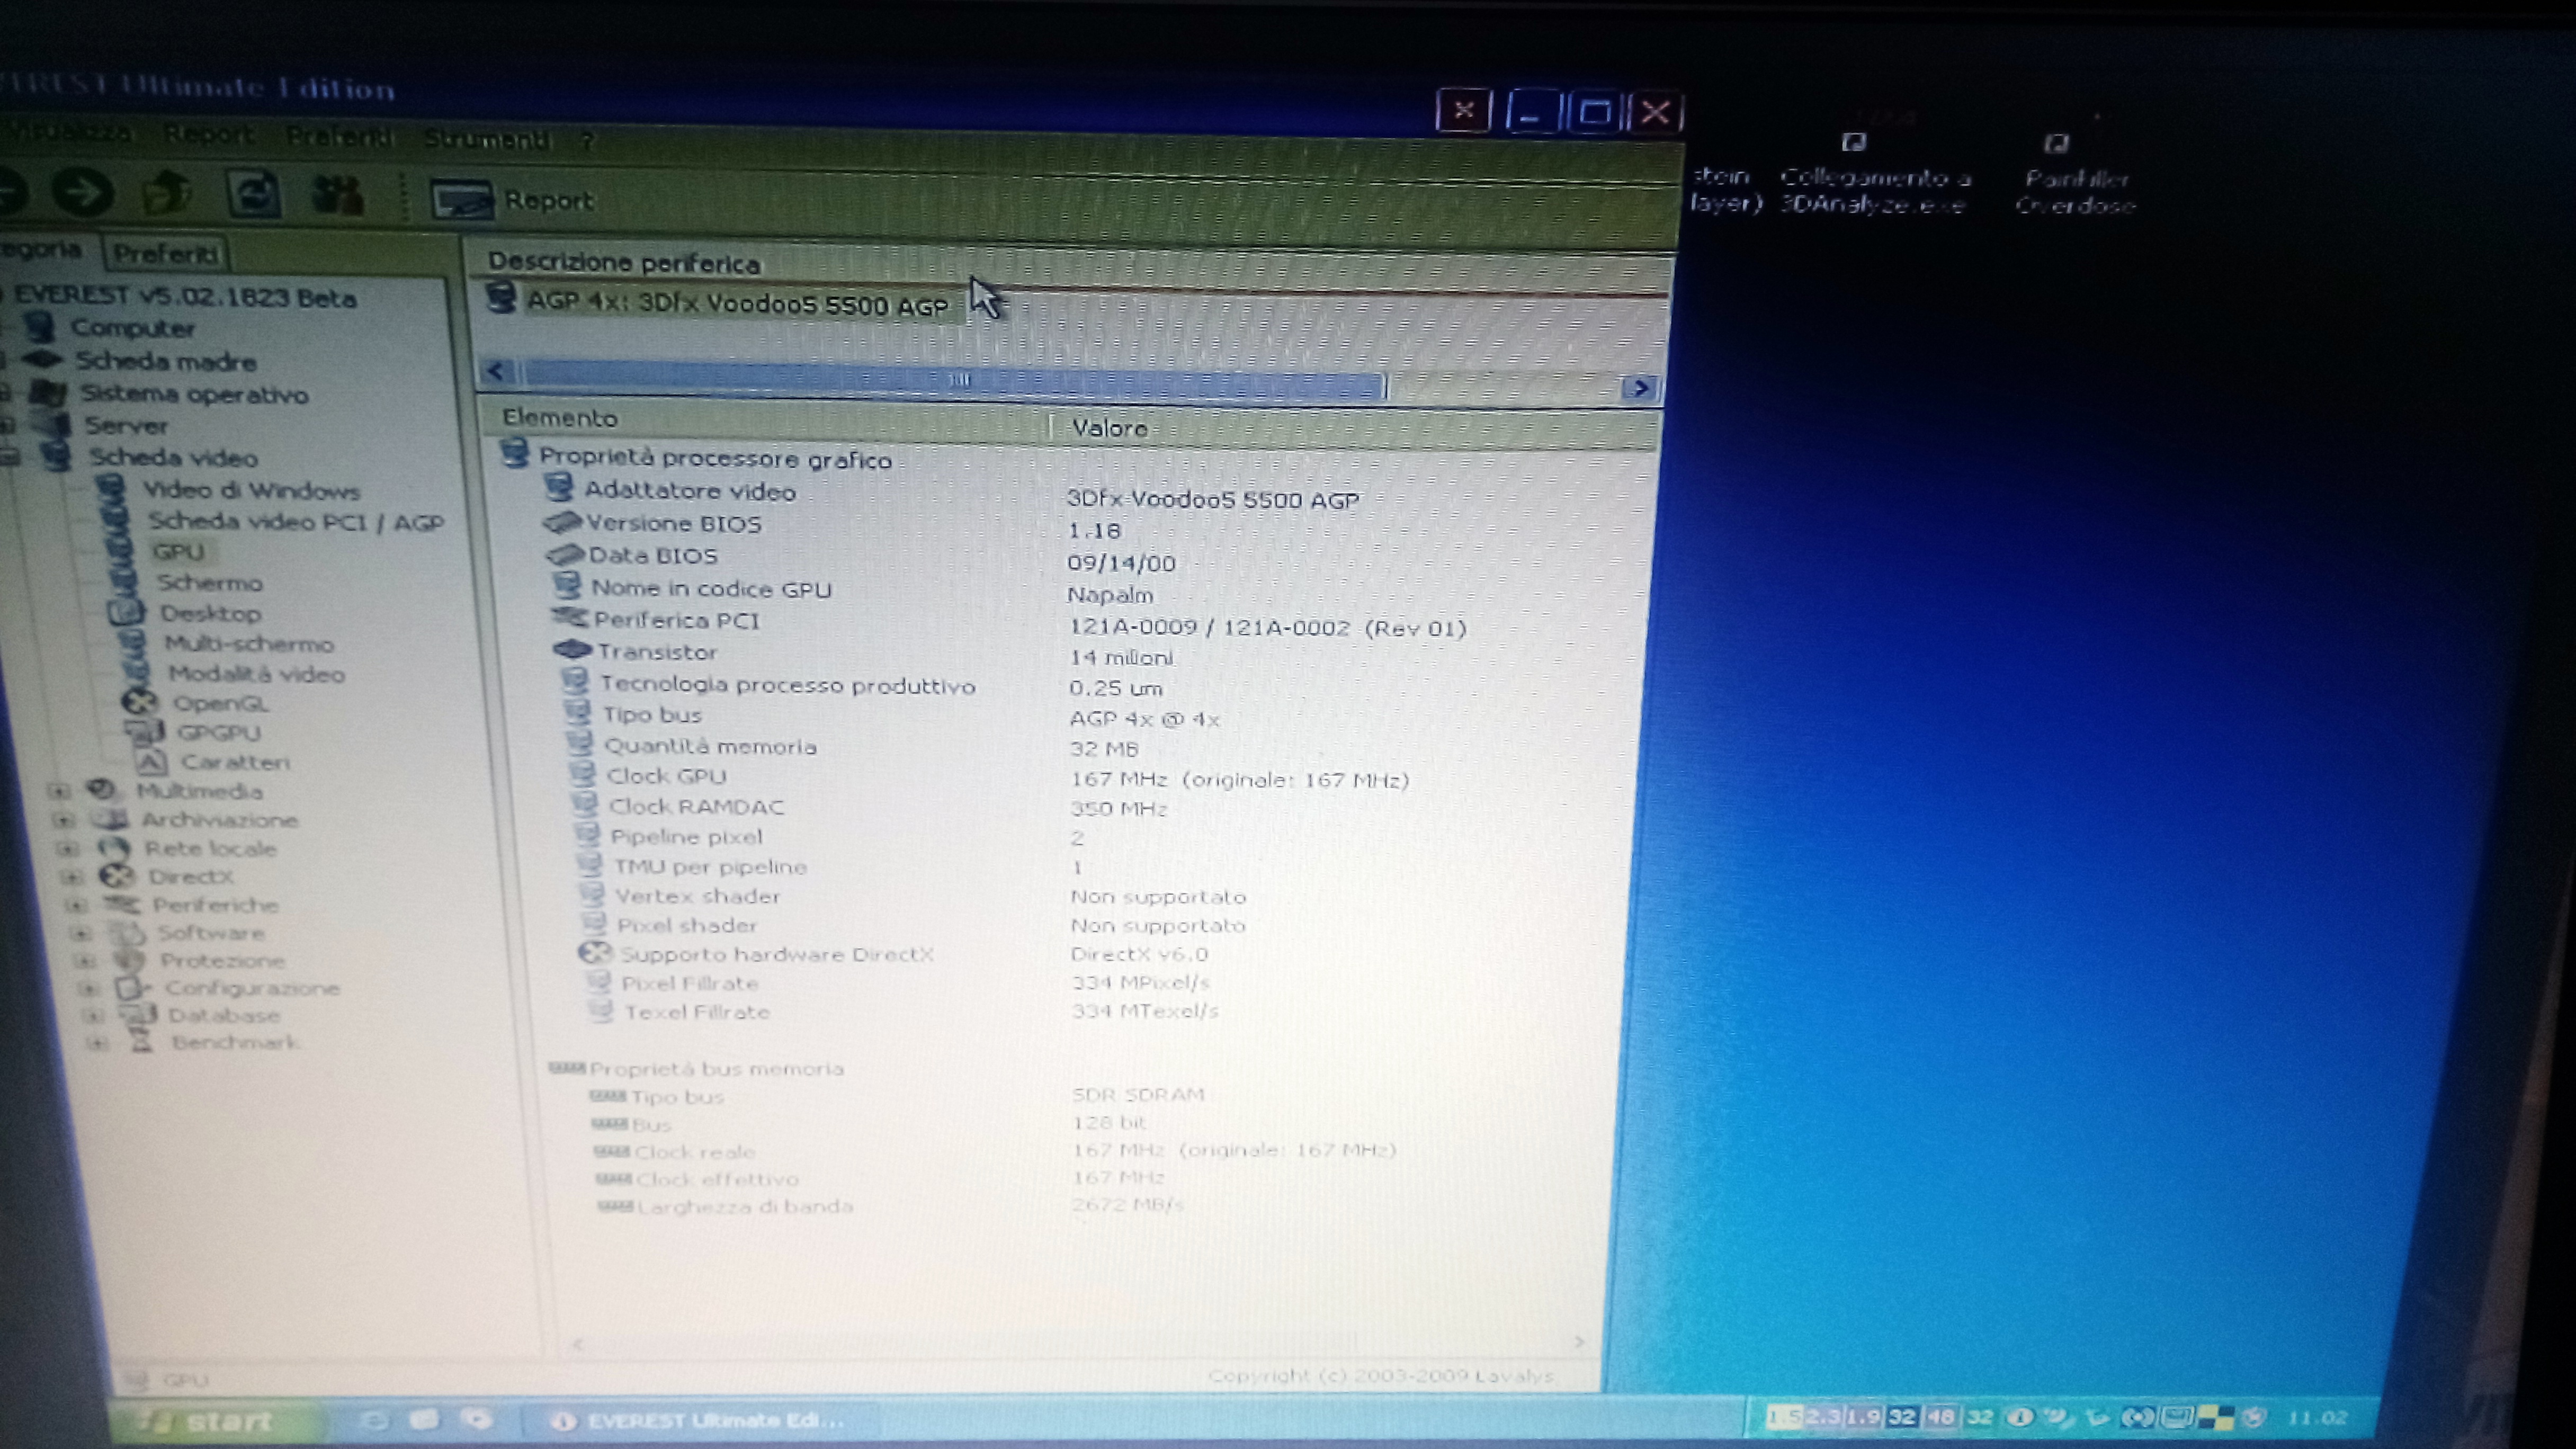Expand the Software tree node
Viewport: 2576px width, 1449px height.
click(x=80, y=933)
